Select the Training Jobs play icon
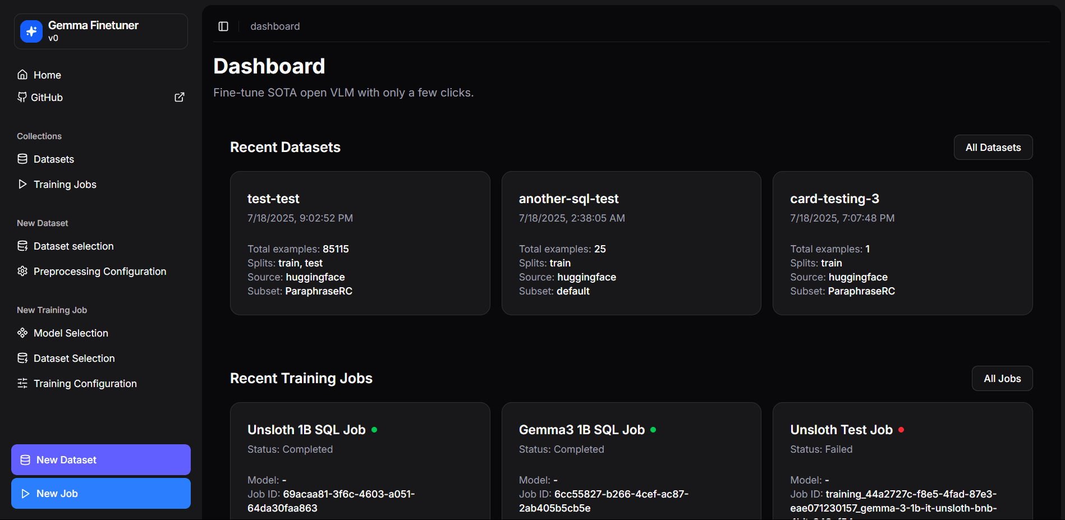 (x=22, y=184)
